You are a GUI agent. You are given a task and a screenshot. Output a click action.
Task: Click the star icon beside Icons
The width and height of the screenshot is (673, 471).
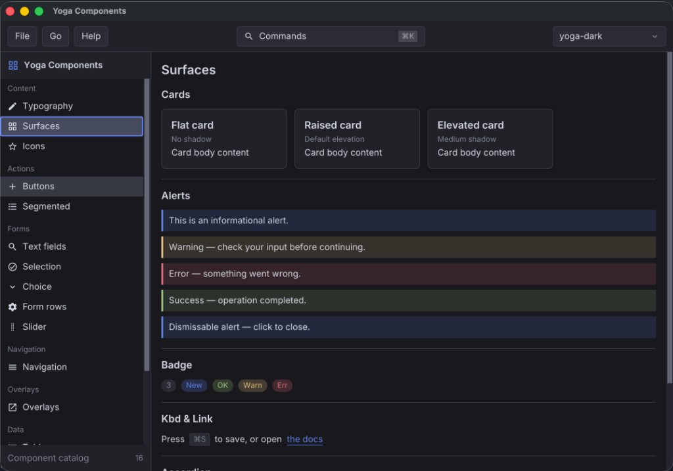coord(12,146)
